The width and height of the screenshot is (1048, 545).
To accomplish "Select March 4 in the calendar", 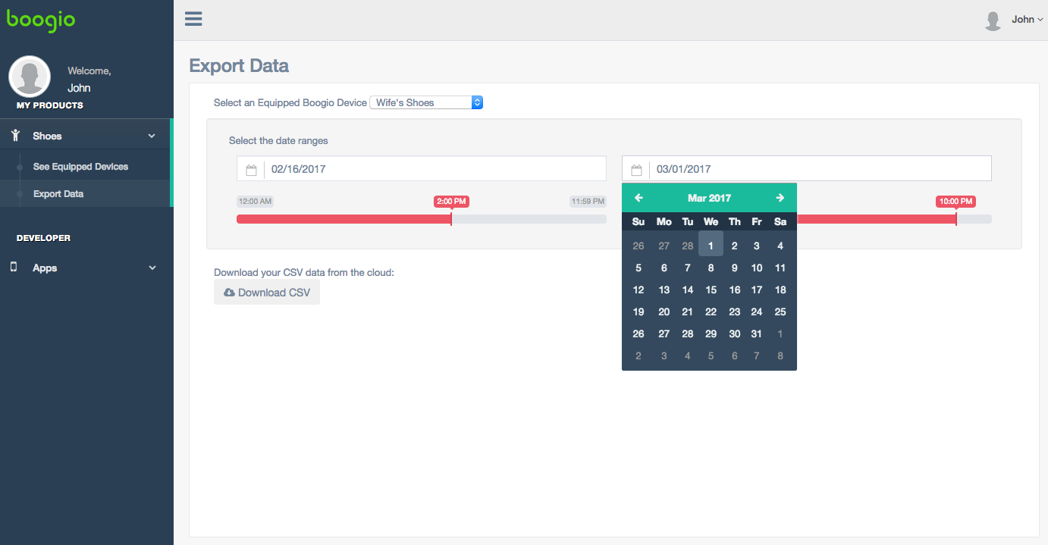I will (780, 246).
